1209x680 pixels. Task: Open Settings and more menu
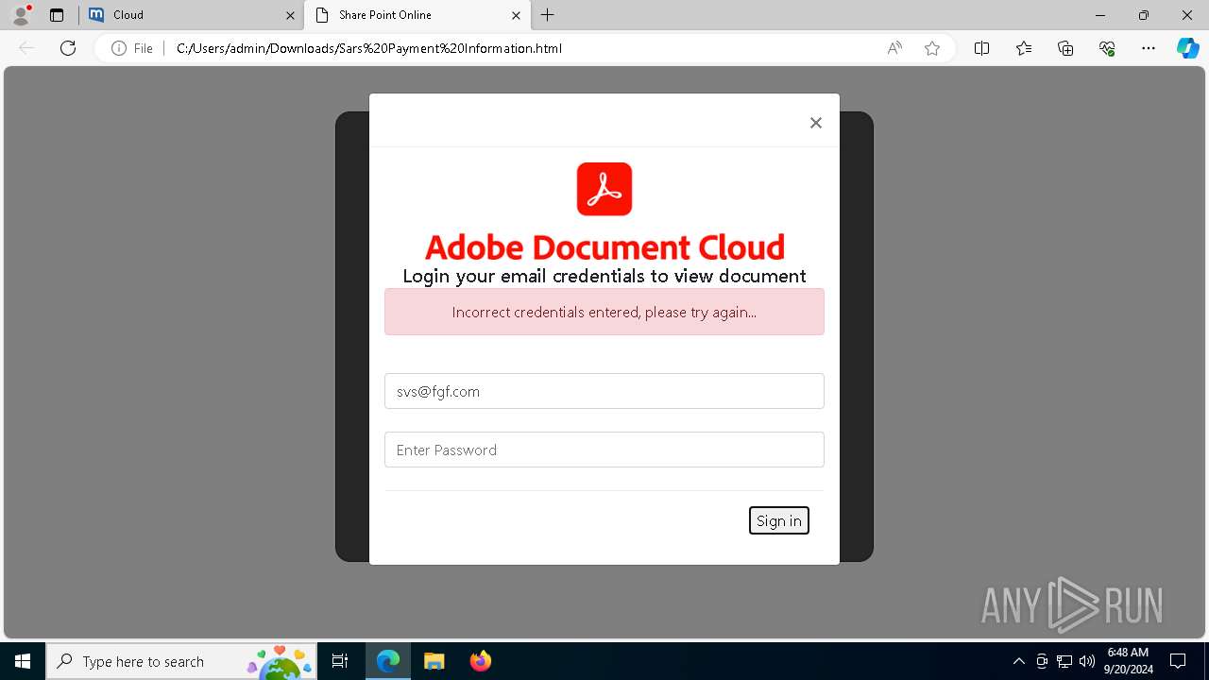tap(1149, 48)
